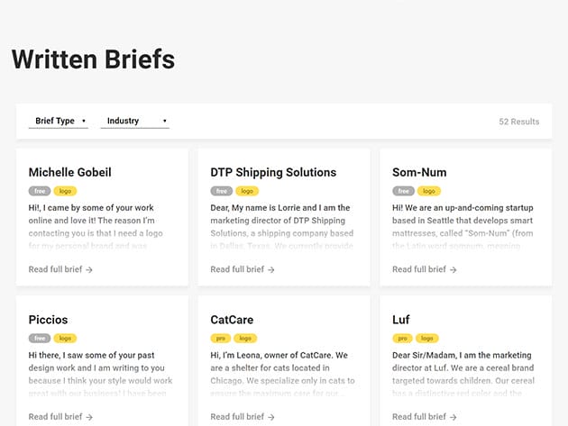Click the logo tag on Piccios card
Image resolution: width=568 pixels, height=426 pixels.
point(65,339)
